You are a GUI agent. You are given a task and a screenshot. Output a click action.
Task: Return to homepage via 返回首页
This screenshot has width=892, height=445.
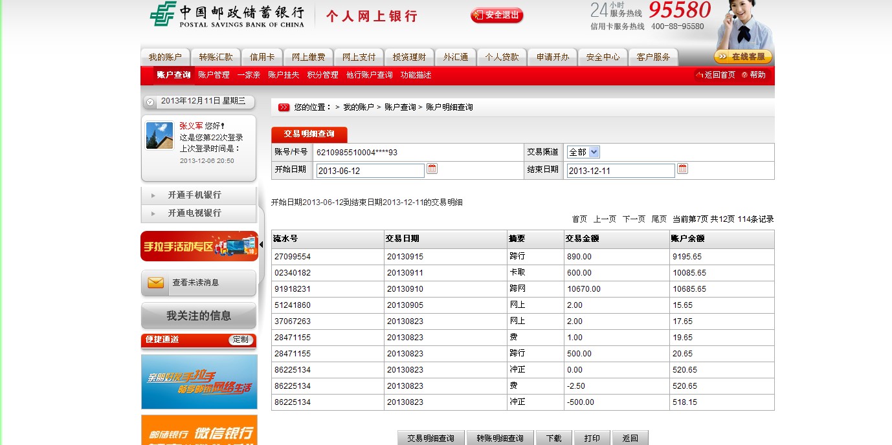[x=715, y=75]
